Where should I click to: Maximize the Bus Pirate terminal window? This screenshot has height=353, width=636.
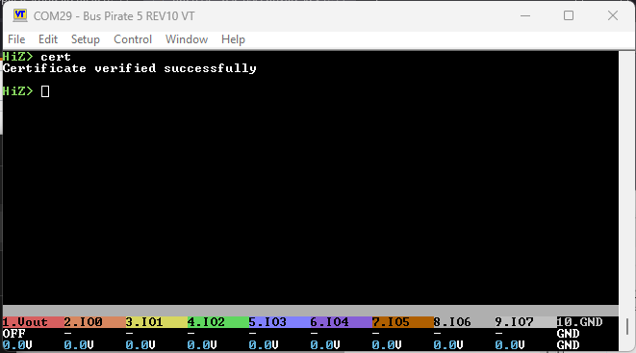pyautogui.click(x=569, y=15)
